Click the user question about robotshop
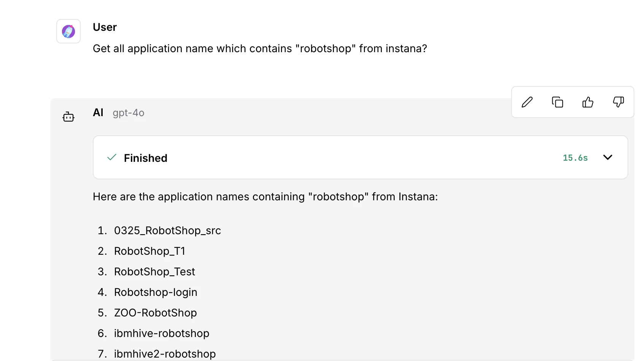 tap(260, 48)
